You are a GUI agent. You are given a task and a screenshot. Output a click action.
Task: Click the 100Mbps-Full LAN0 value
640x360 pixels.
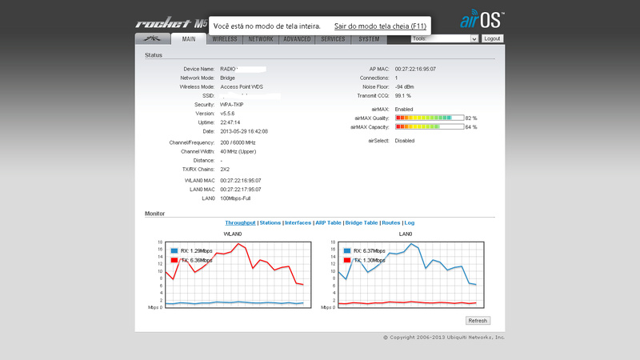tap(235, 198)
